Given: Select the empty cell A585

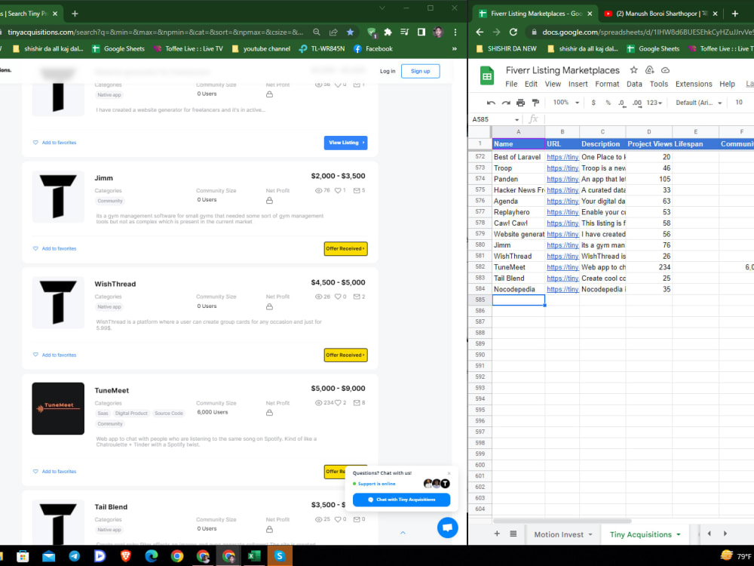Looking at the screenshot, I should pyautogui.click(x=519, y=300).
